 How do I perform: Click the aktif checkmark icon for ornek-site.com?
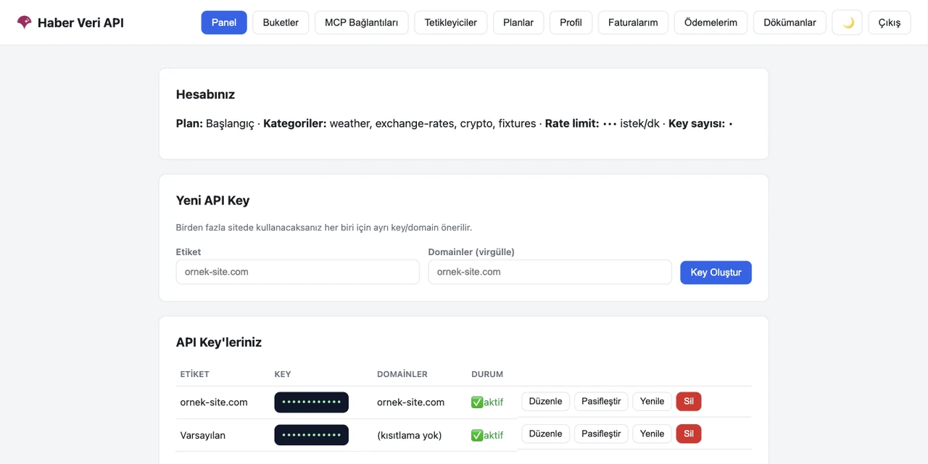pyautogui.click(x=477, y=402)
